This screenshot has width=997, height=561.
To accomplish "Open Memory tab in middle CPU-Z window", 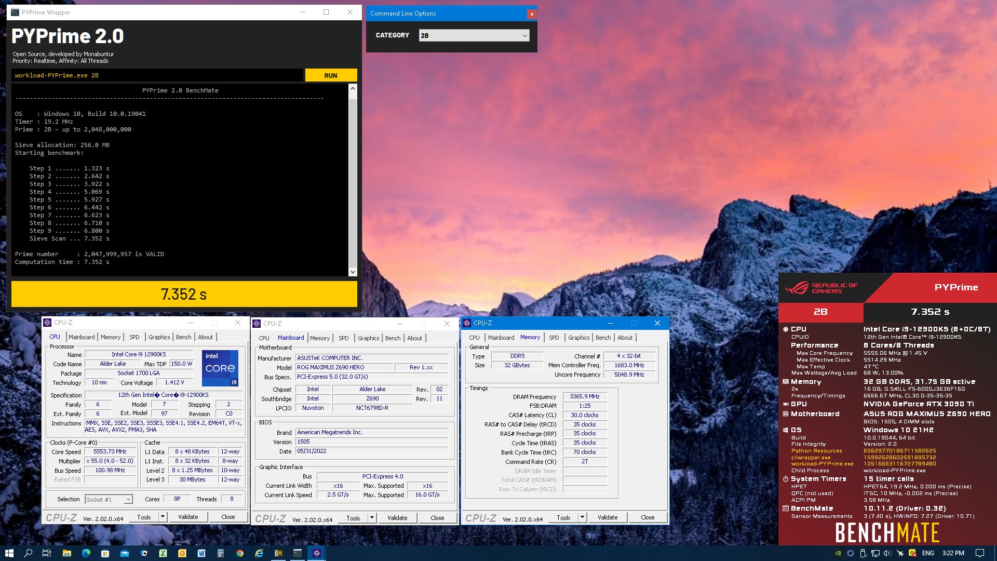I will tap(320, 338).
